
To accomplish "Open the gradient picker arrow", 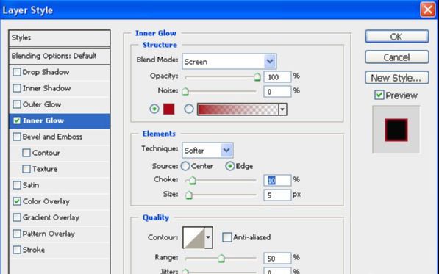I will pyautogui.click(x=282, y=109).
